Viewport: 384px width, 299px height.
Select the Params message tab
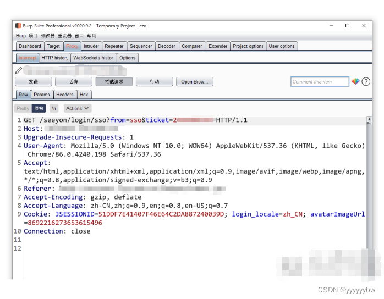tap(42, 95)
